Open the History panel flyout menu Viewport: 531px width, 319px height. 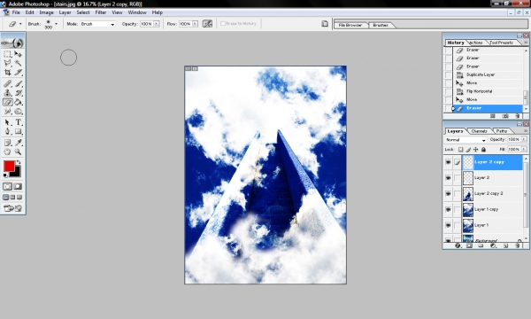point(526,43)
